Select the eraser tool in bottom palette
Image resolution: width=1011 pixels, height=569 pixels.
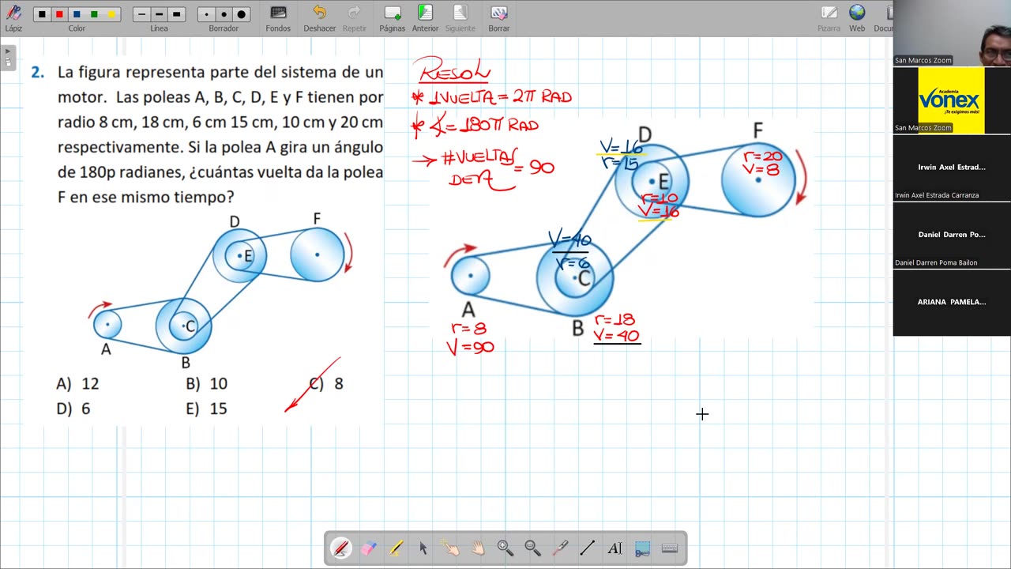[x=369, y=548]
